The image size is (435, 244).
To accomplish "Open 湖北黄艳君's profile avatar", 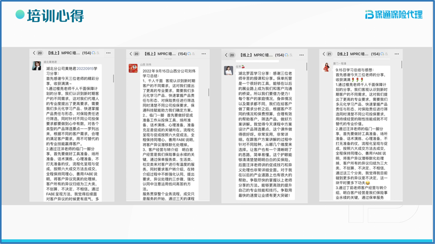I will (37, 66).
